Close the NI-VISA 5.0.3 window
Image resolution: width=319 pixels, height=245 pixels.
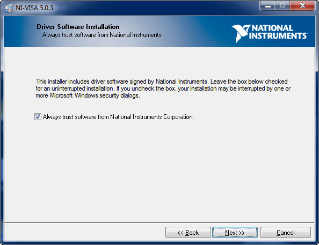point(302,6)
